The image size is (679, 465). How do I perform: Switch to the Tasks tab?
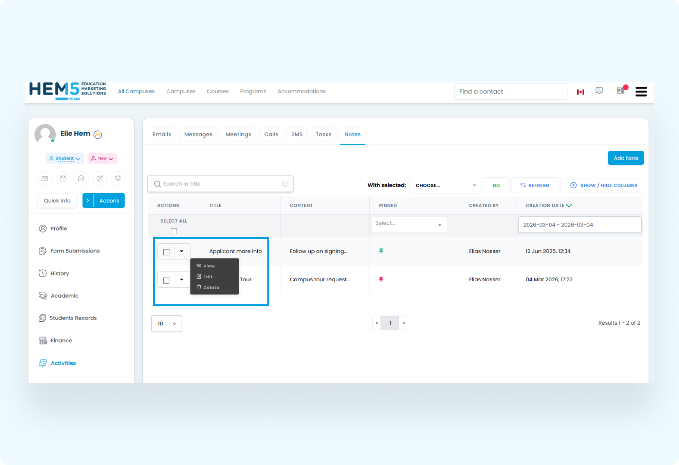(323, 134)
